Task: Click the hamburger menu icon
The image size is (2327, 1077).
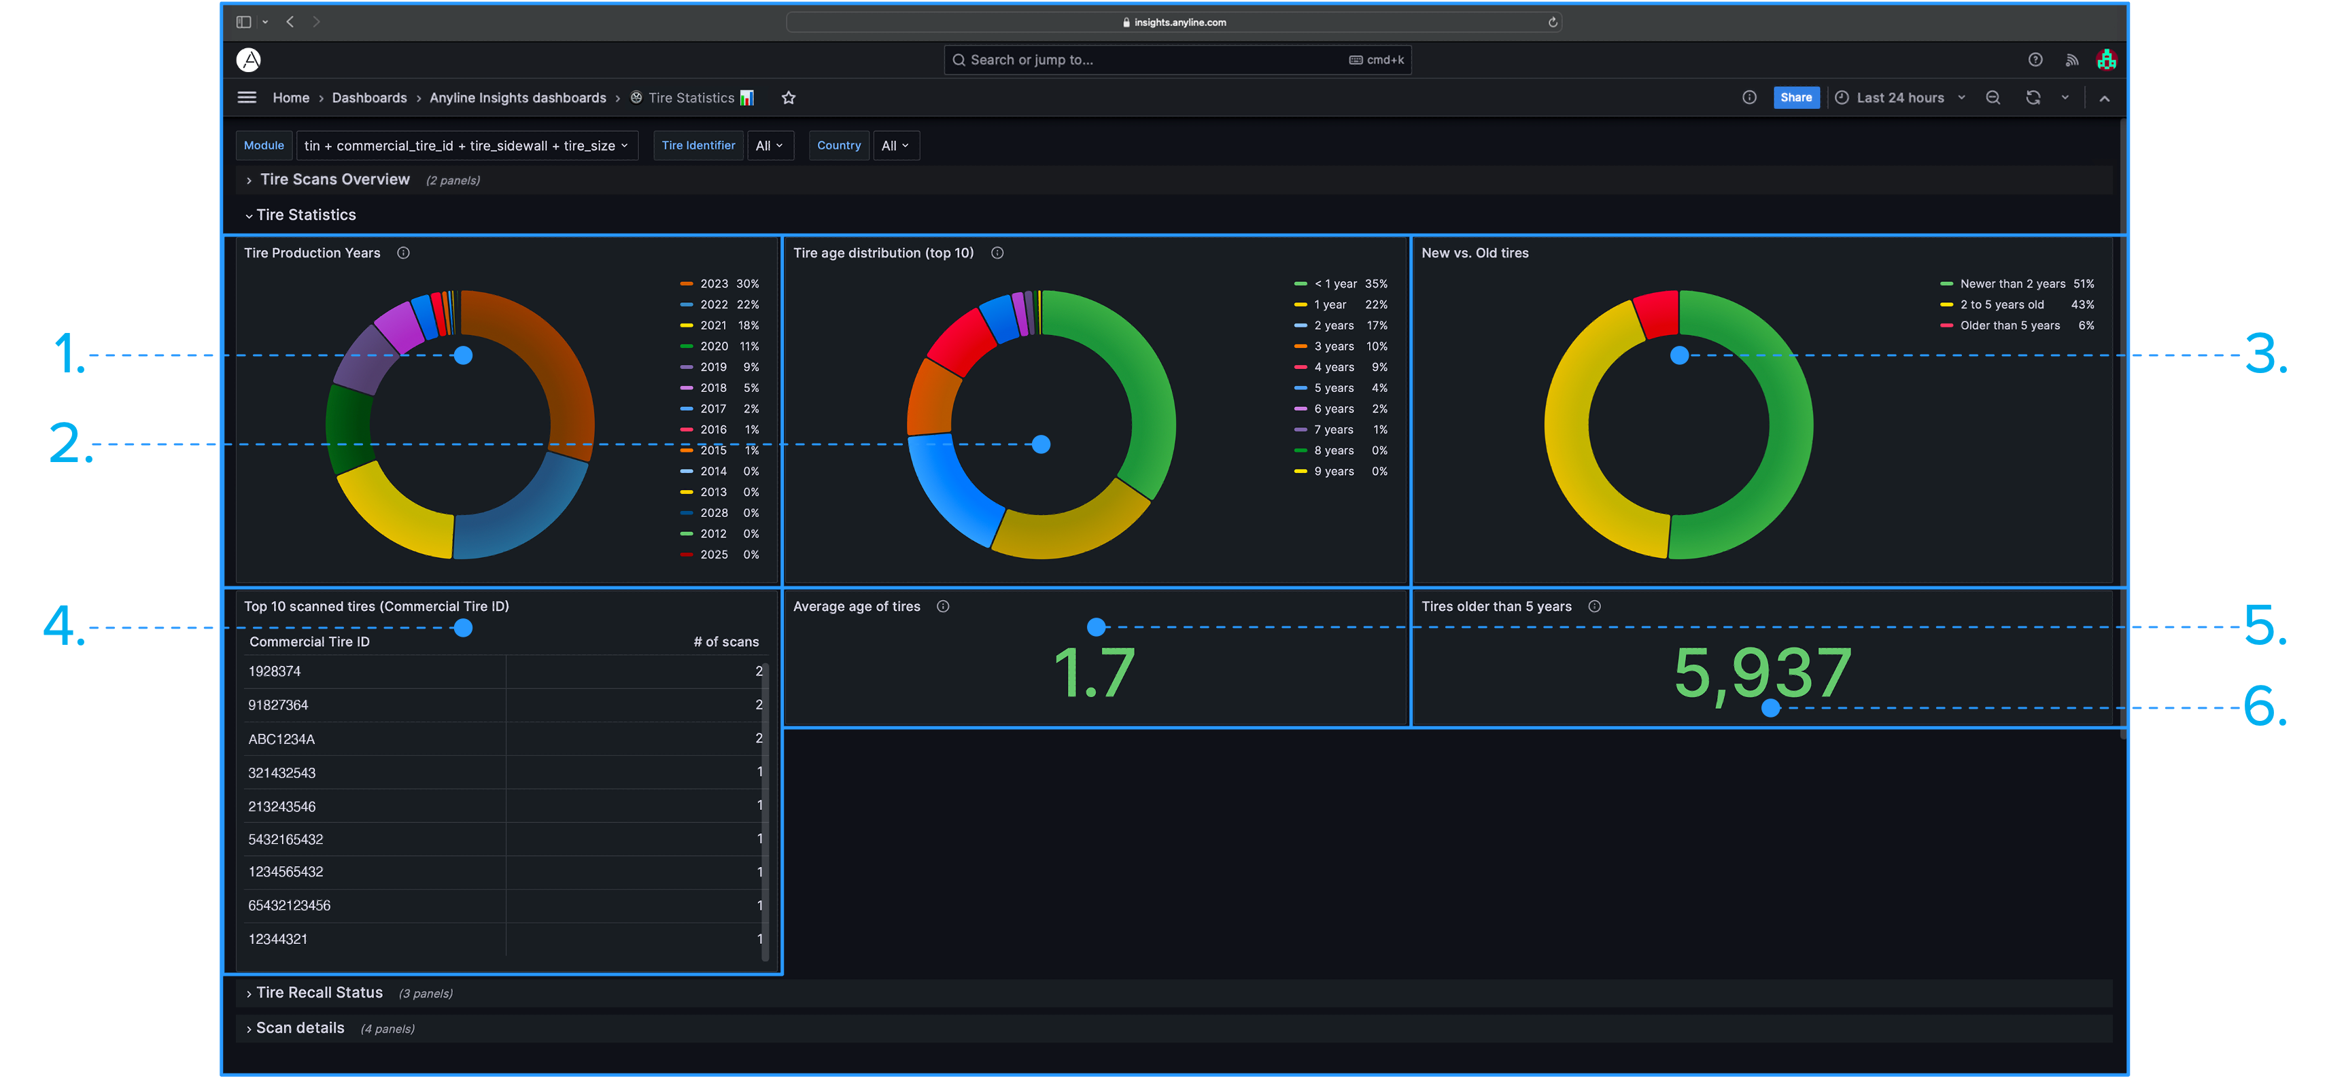Action: [x=247, y=97]
